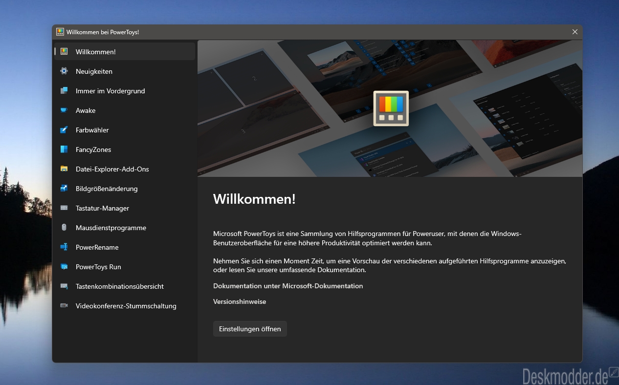
Task: Click the Willkommen! rainbow icon in sidebar
Action: [64, 51]
